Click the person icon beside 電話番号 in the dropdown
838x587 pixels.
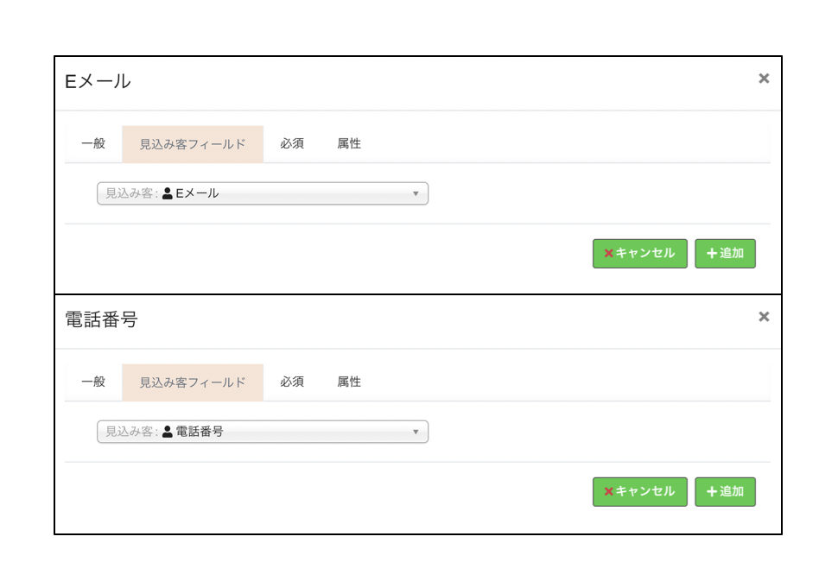168,432
